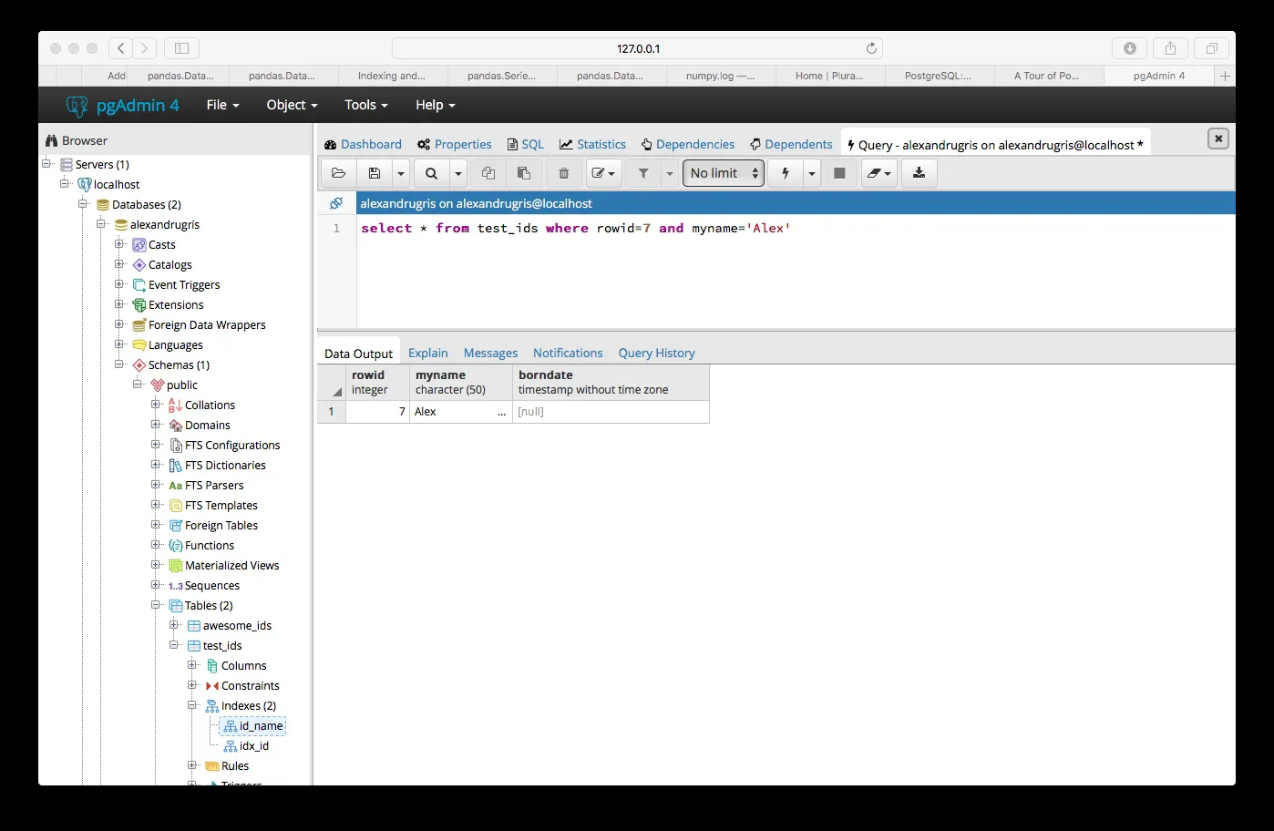Screen dimensions: 1274x831
Task: Collapse the Schemas (1) node
Action: click(119, 364)
